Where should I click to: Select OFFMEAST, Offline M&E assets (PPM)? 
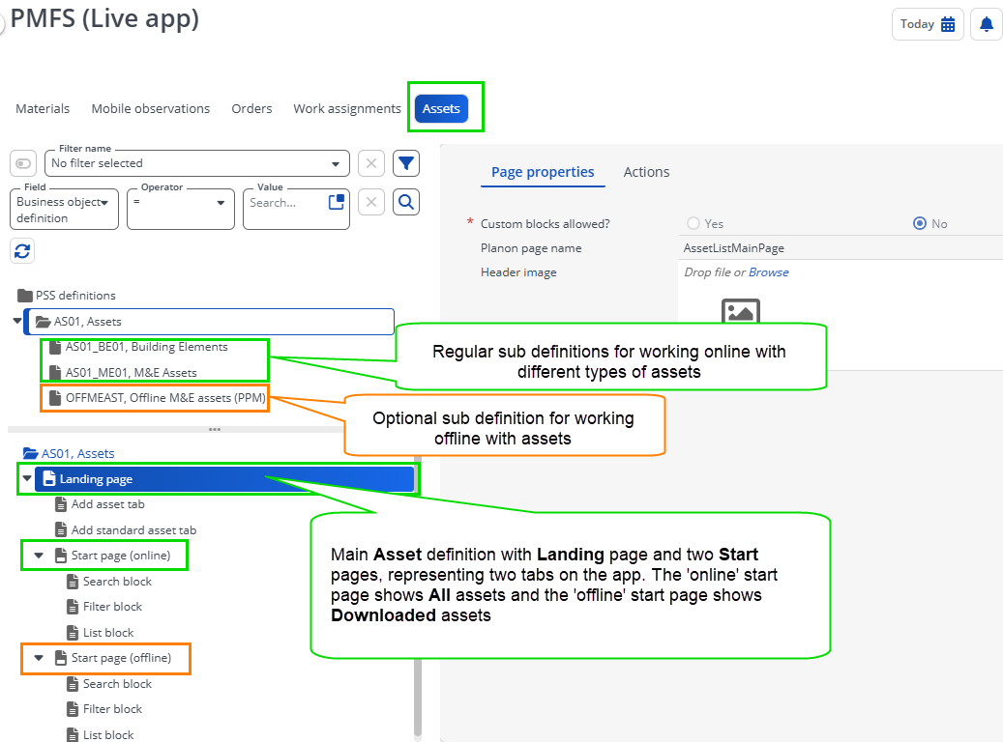(x=165, y=397)
